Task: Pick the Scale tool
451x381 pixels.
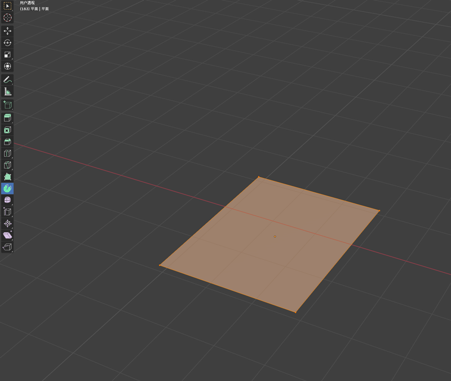Action: 8,55
